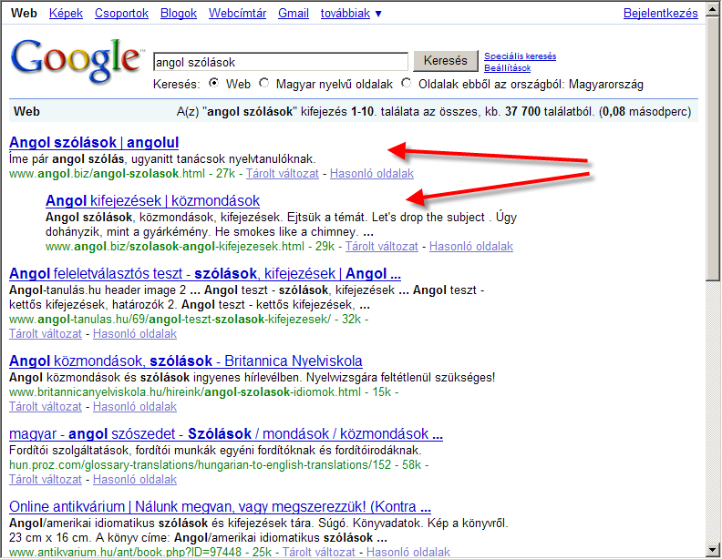
Task: Click the result count text 37 700
Action: [x=522, y=112]
